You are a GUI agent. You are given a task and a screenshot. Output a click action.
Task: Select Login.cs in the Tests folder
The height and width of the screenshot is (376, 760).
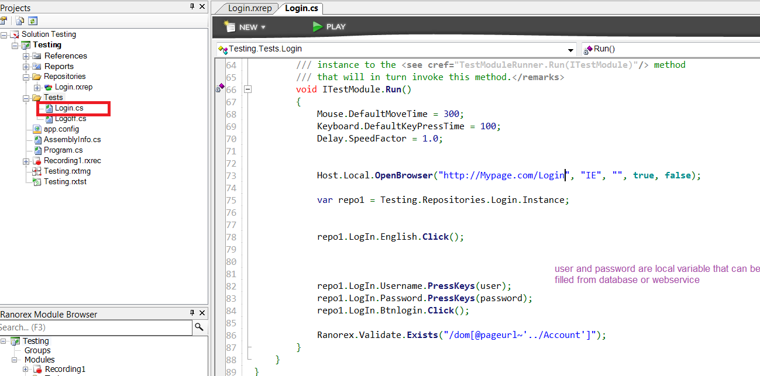click(x=69, y=108)
